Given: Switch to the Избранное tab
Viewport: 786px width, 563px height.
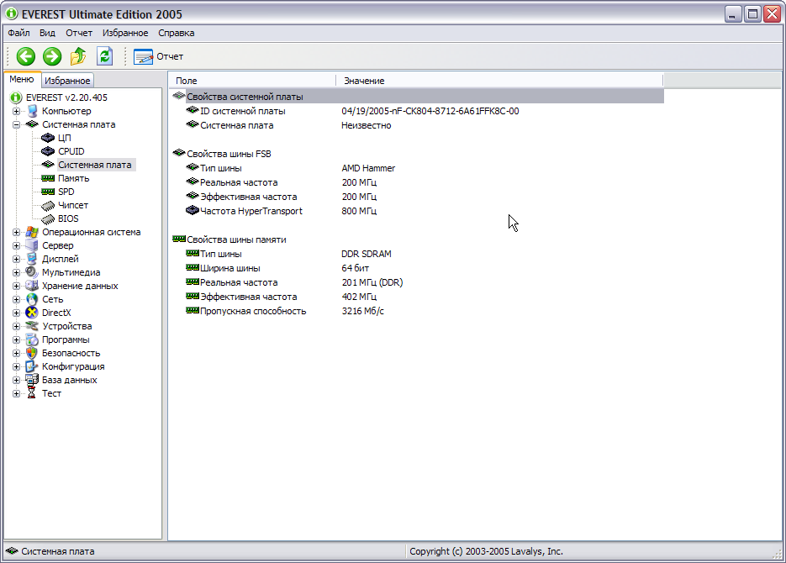Looking at the screenshot, I should point(67,81).
